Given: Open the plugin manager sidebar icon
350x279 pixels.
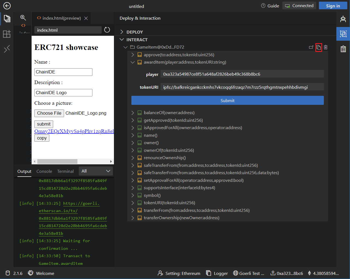Looking at the screenshot, I should (x=7, y=34).
